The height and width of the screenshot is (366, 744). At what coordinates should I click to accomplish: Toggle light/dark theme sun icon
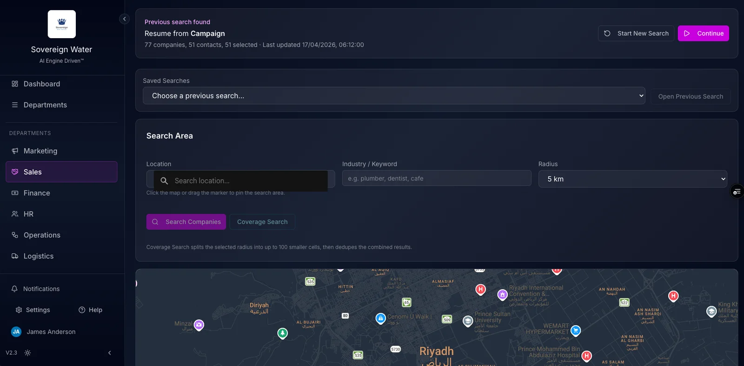pos(27,353)
